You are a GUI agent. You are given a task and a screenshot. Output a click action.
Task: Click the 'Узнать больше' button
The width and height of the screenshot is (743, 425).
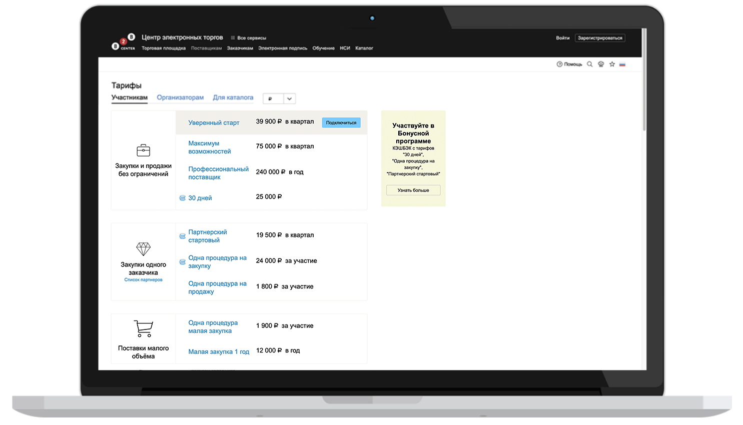(413, 190)
